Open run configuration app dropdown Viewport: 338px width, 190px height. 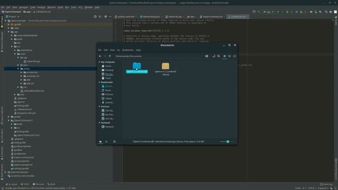268,12
